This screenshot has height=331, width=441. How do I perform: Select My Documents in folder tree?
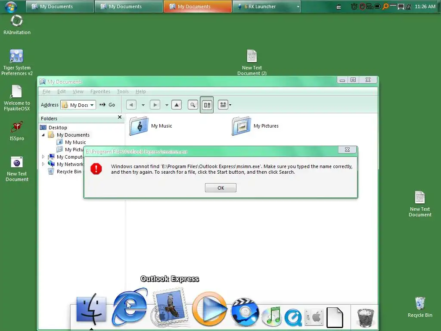coord(73,135)
